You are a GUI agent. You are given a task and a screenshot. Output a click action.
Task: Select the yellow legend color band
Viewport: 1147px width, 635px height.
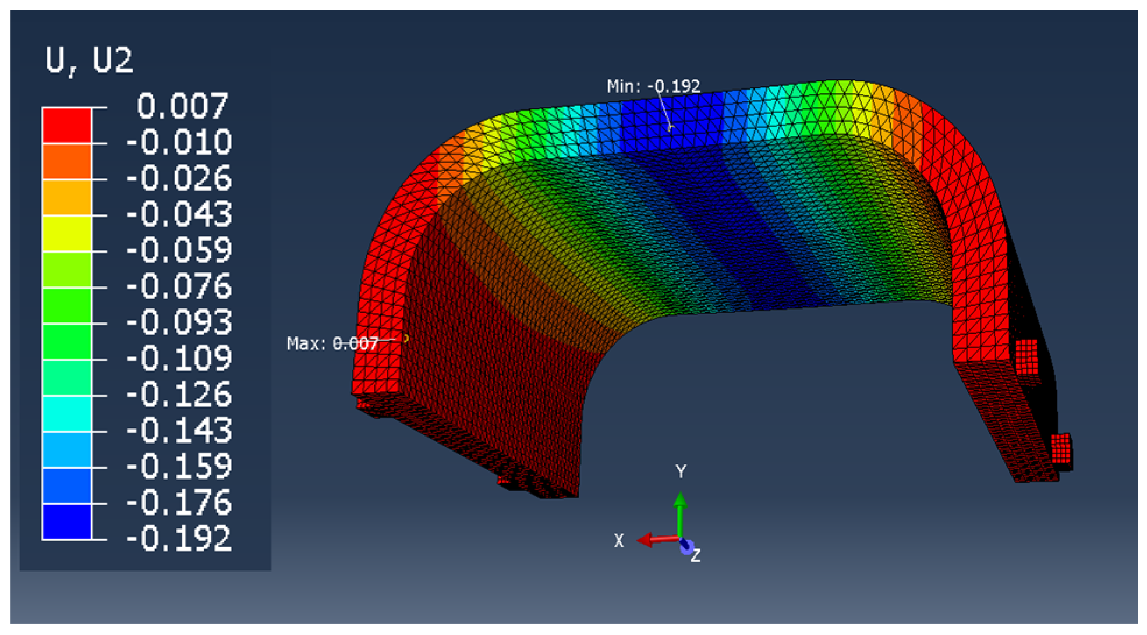(67, 233)
